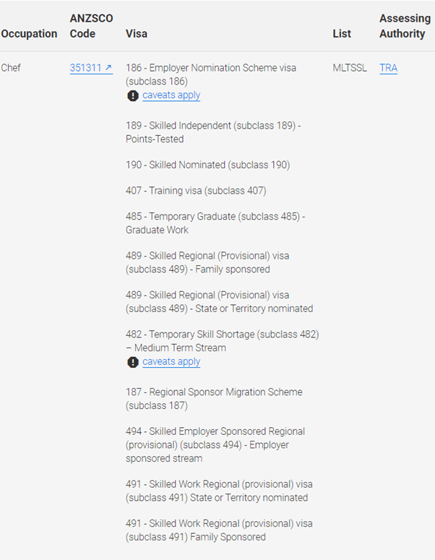Select 494 Skilled Employer Sponsored Regional entry

215,444
